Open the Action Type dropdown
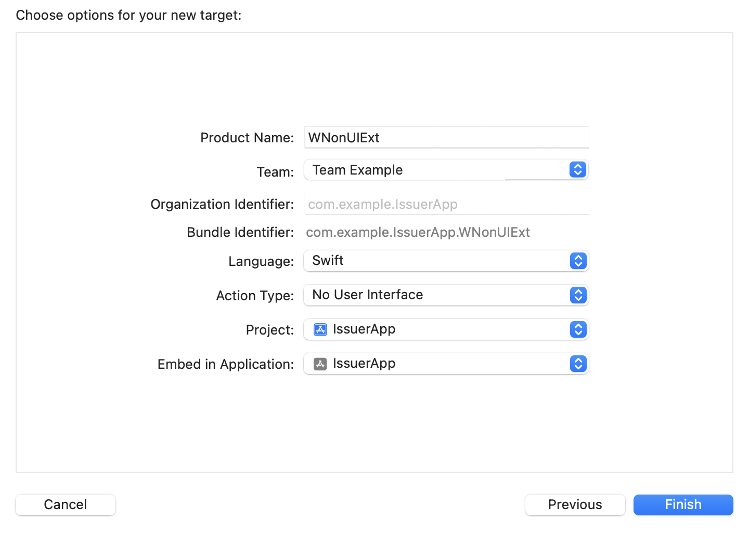Viewport: 749px width, 533px height. tap(446, 295)
